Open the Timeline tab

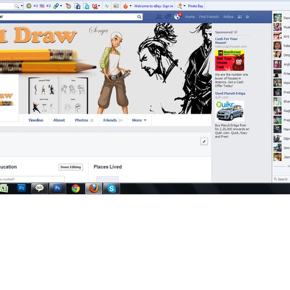click(36, 120)
